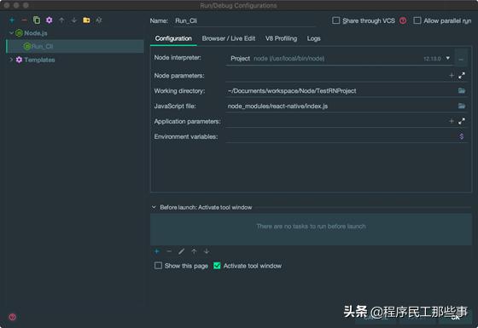
Task: Edit Environment variables via dollar icon
Action: point(462,136)
